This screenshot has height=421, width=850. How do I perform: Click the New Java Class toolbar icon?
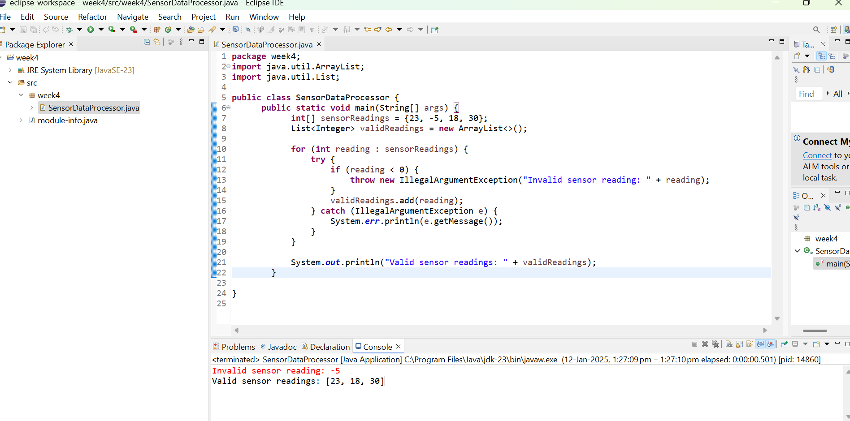(x=168, y=30)
